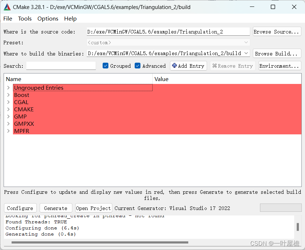Click the Browse Source button

click(277, 31)
